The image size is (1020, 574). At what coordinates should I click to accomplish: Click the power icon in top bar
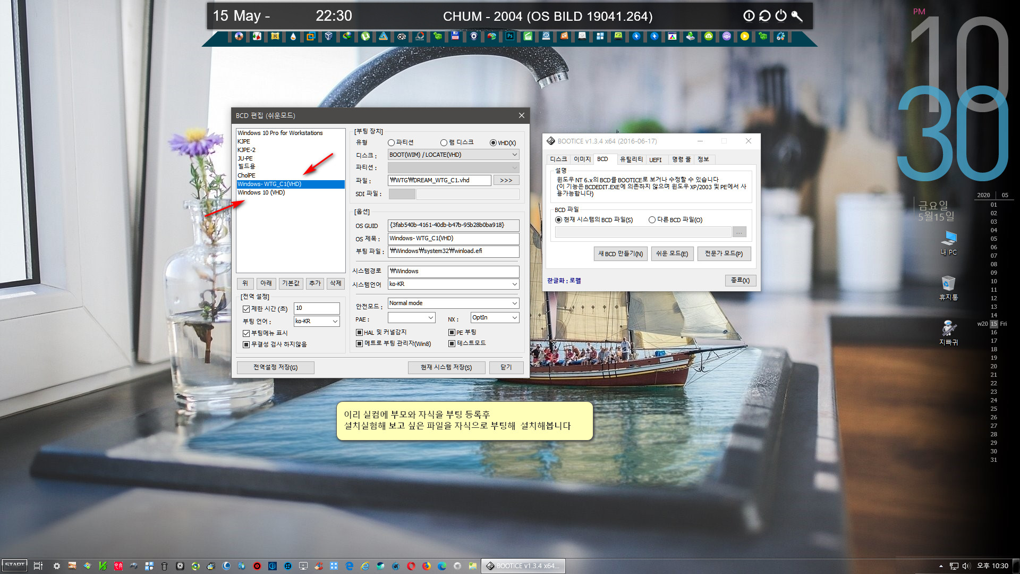pos(781,16)
